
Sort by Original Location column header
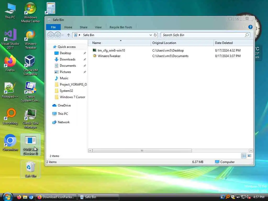coord(182,43)
